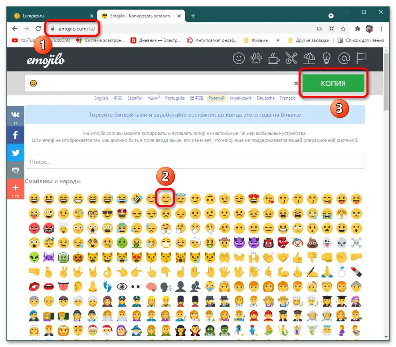Screen dimensions: 396x347
Task: Select the Русский language link
Action: coord(216,98)
